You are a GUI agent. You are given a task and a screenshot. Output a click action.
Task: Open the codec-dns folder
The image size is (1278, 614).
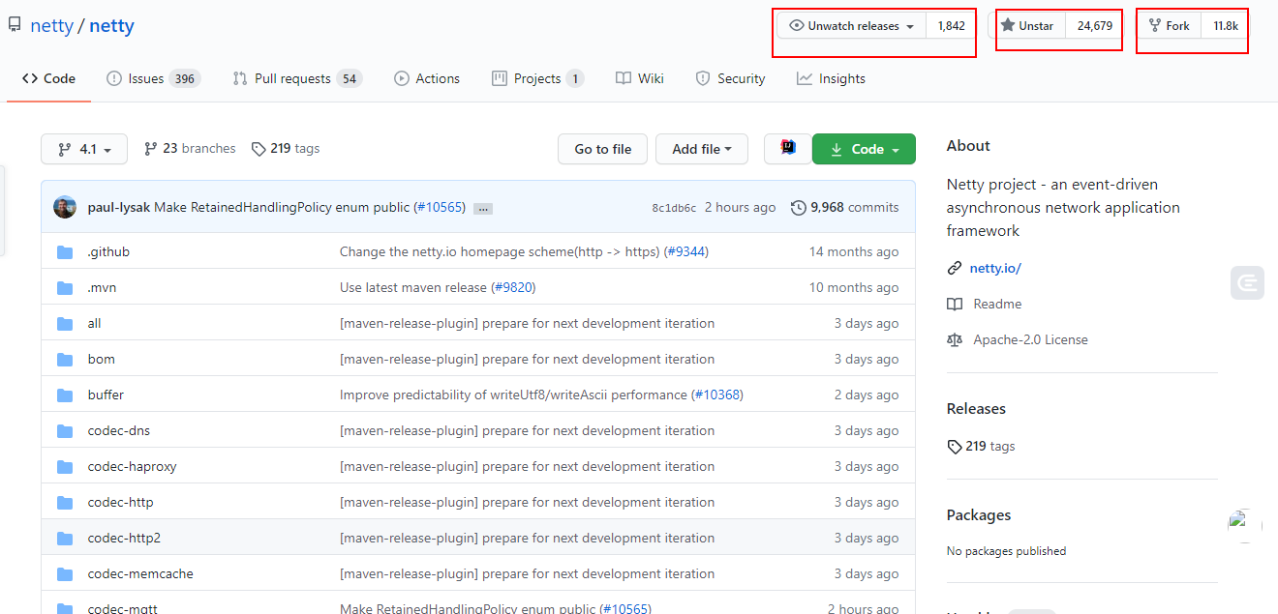click(119, 430)
